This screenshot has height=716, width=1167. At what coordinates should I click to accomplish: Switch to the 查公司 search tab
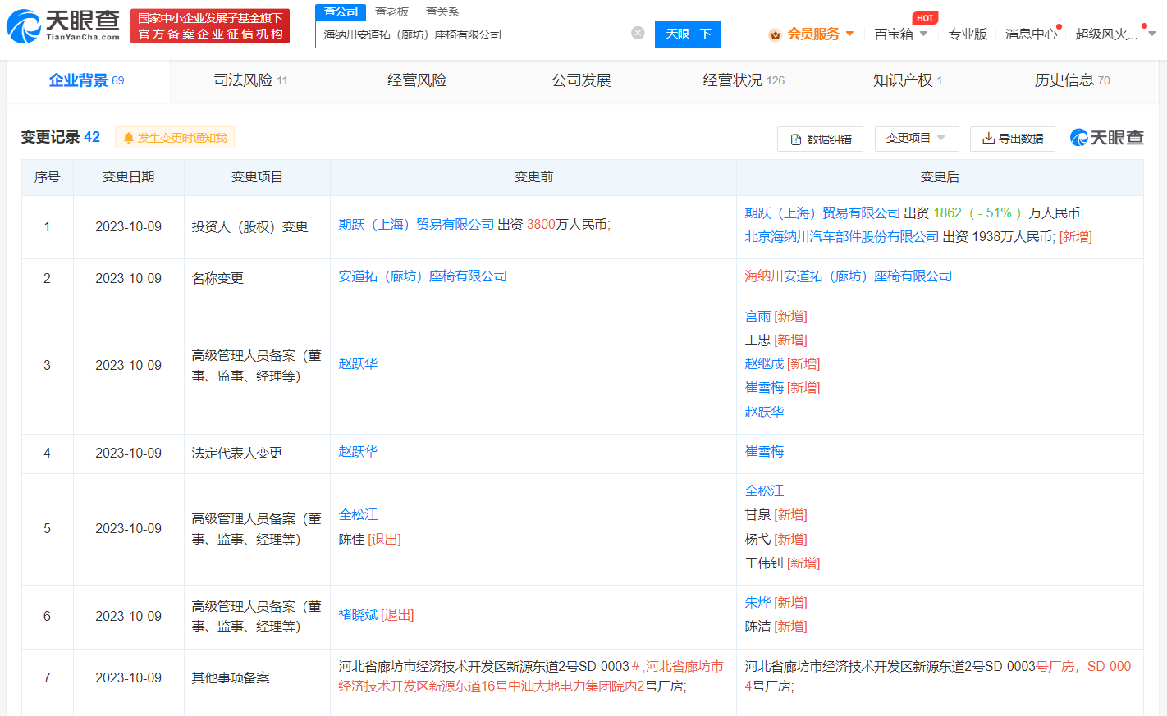tap(341, 11)
